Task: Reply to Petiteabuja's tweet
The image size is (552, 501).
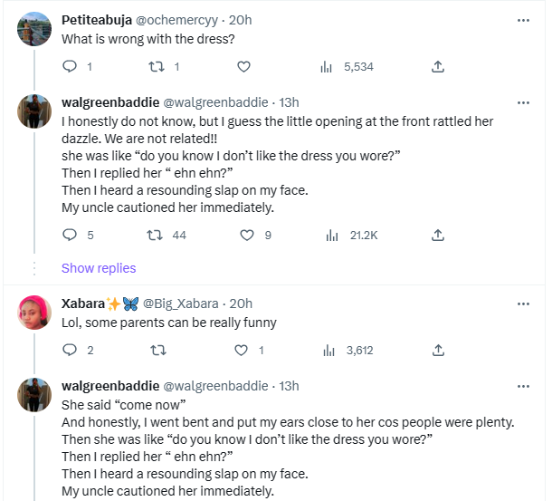Action: pyautogui.click(x=71, y=66)
